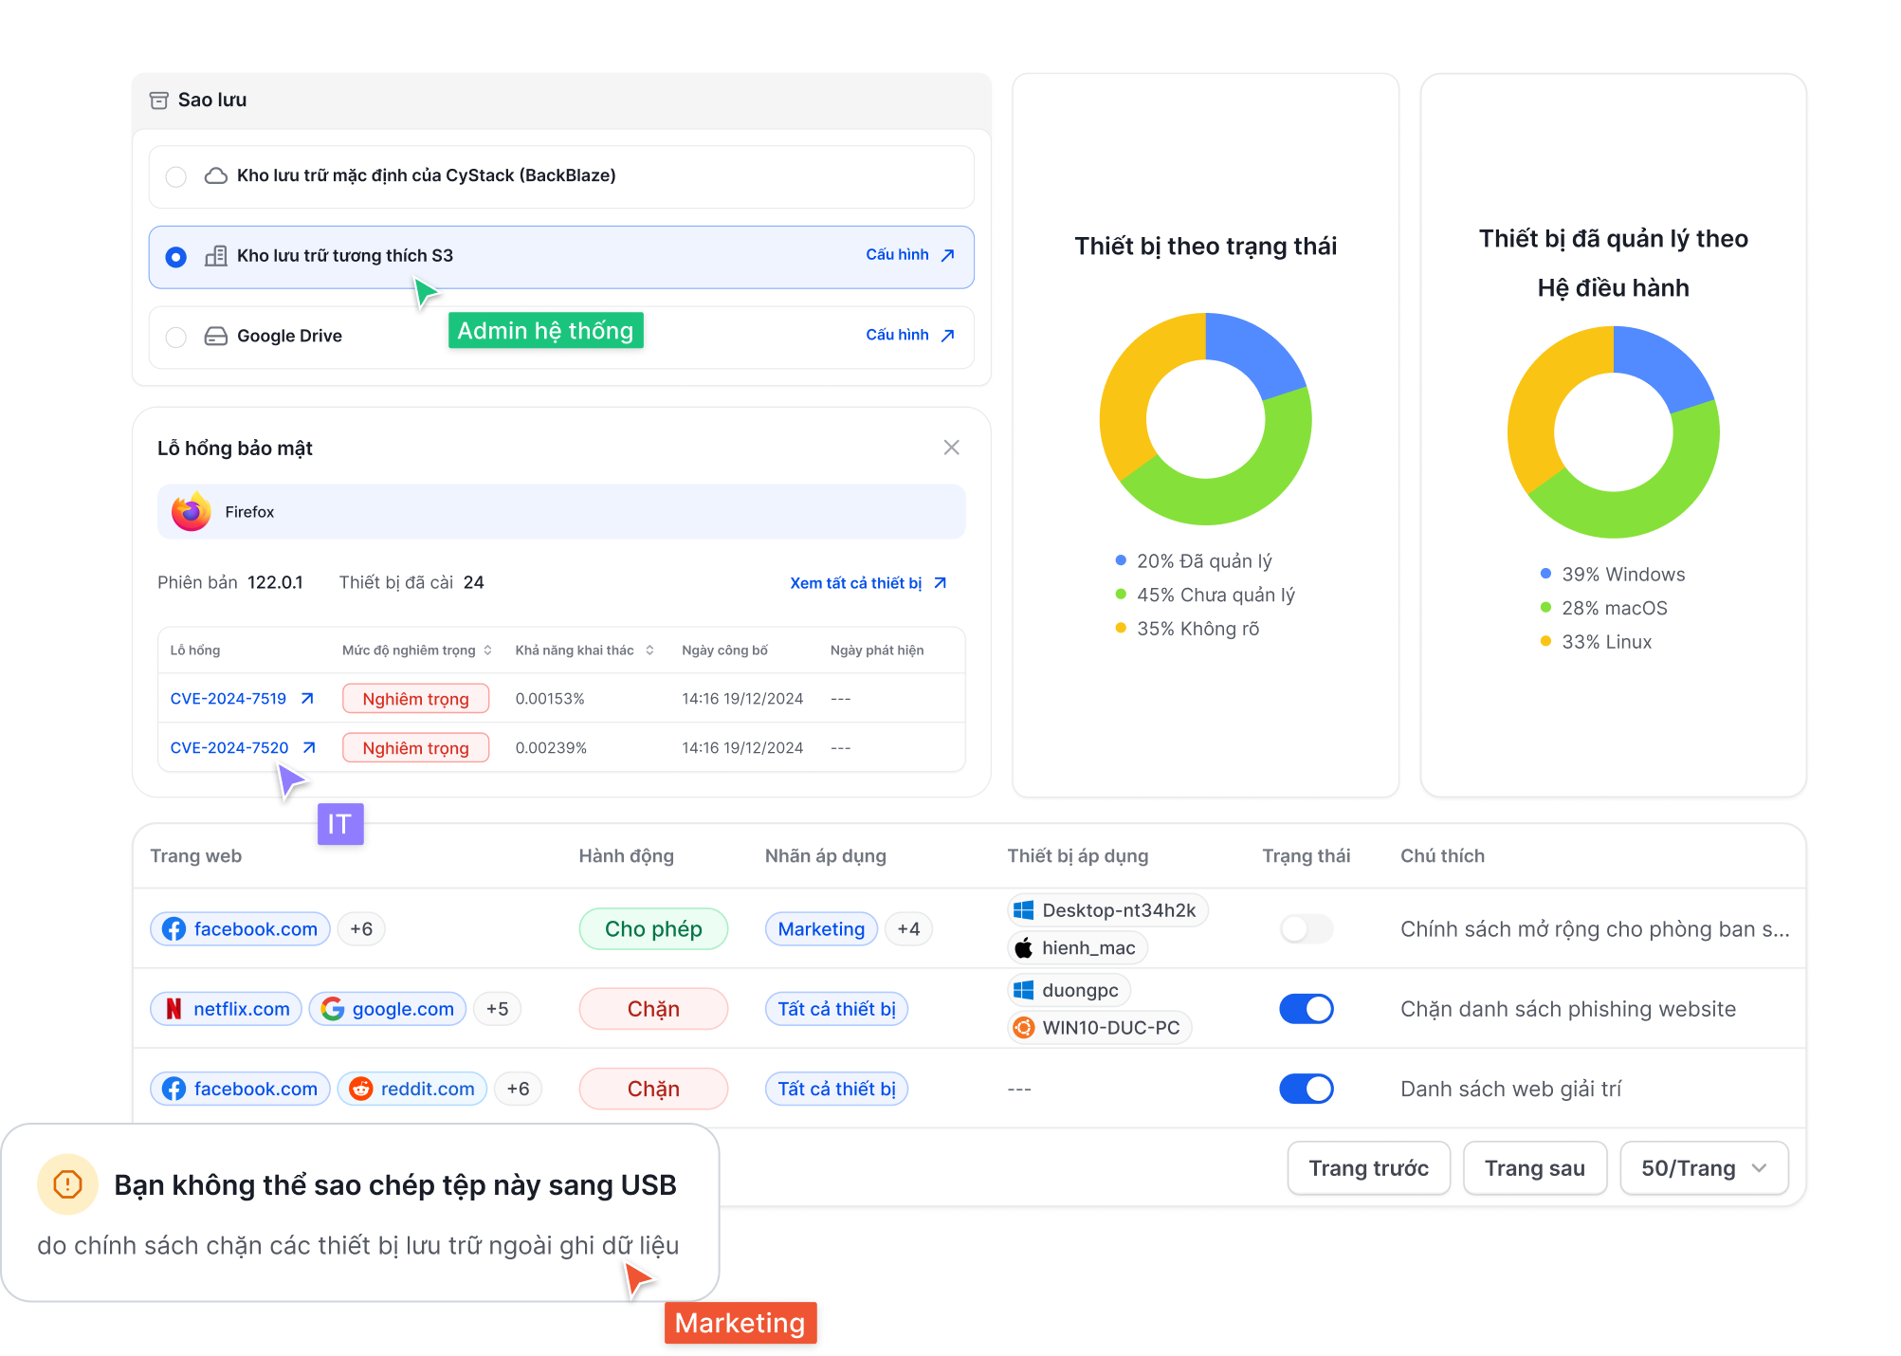1901x1356 pixels.
Task: Enable the toggle for the facebook.com Cho phép policy
Action: click(1306, 929)
